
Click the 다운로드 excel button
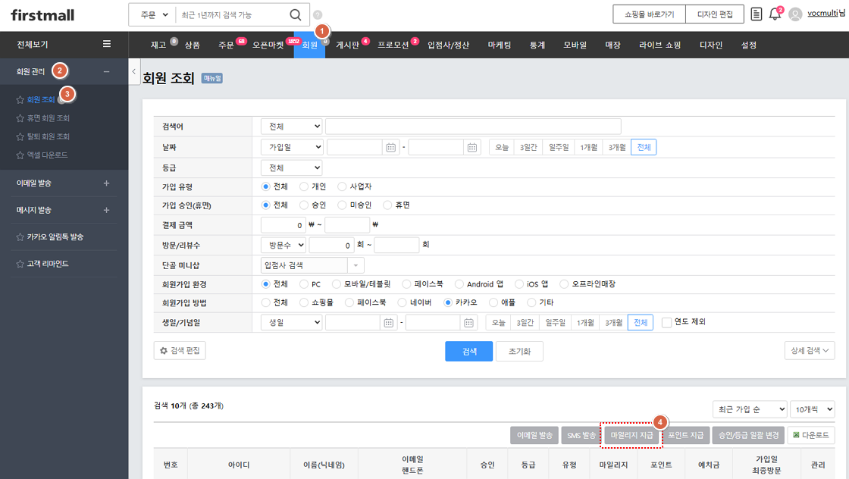click(x=810, y=435)
